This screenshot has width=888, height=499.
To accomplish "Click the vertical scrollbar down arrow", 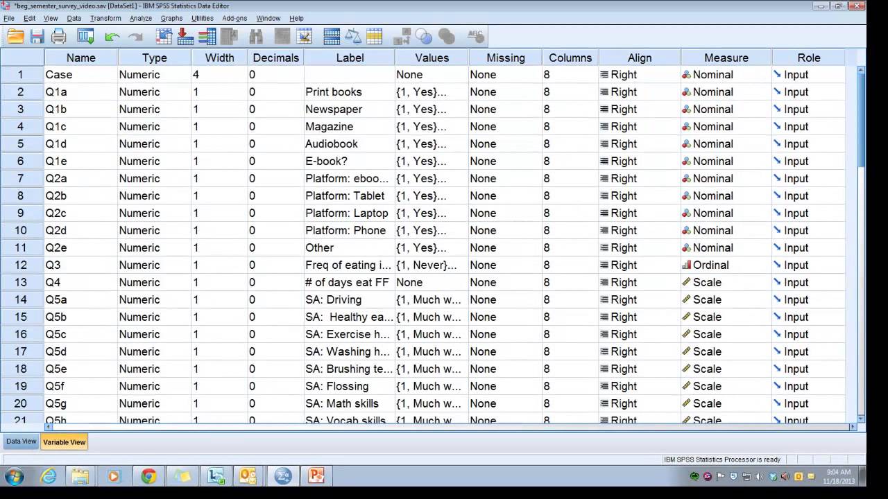I will click(861, 418).
